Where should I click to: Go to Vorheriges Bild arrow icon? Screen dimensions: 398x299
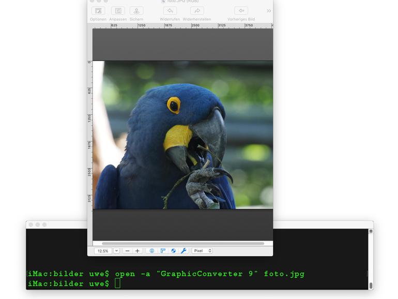(241, 11)
